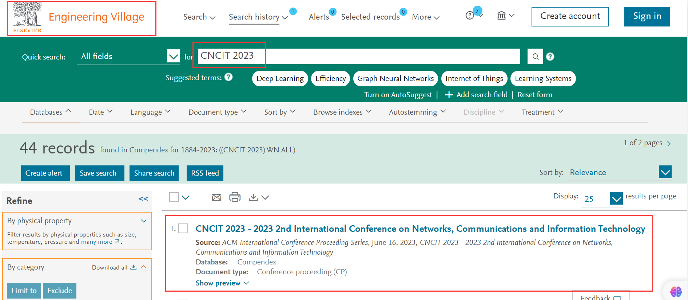Screen dimensions: 688x300
Task: Click the Elsevier tree logo
Action: [x=27, y=17]
